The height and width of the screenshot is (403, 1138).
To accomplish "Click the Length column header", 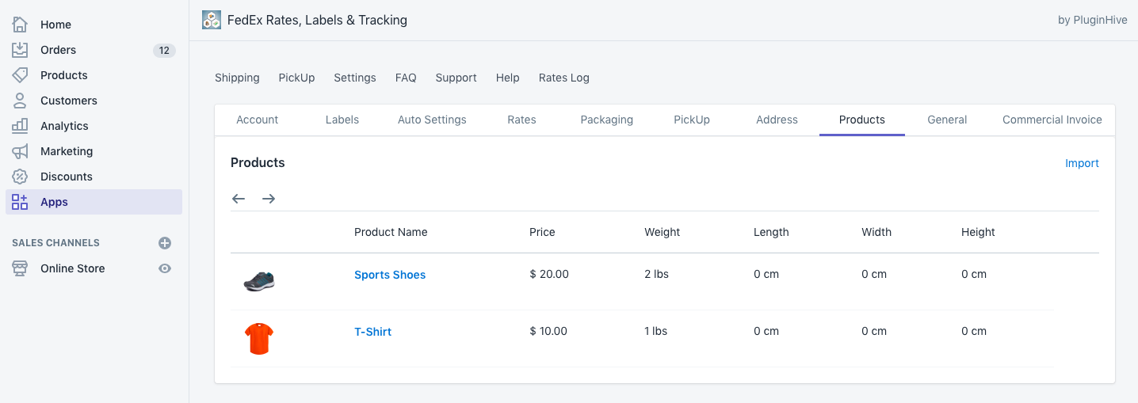I will point(771,232).
